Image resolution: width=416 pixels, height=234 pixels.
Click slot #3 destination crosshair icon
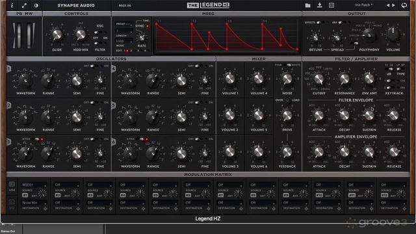[x=110, y=209]
